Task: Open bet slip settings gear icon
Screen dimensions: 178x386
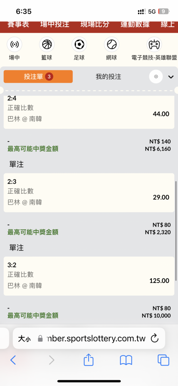Action: pos(156,76)
